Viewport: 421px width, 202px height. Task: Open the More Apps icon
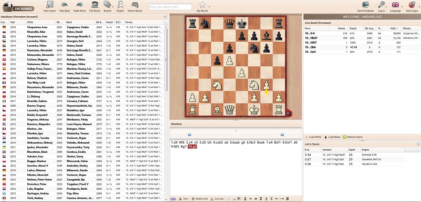(x=412, y=4)
